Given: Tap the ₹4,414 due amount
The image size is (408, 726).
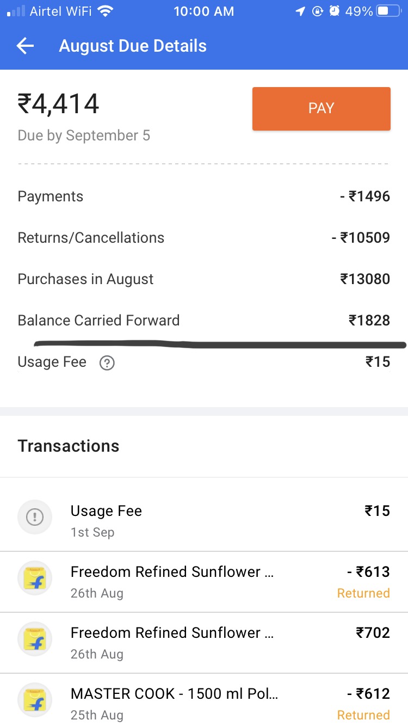Looking at the screenshot, I should pyautogui.click(x=59, y=104).
